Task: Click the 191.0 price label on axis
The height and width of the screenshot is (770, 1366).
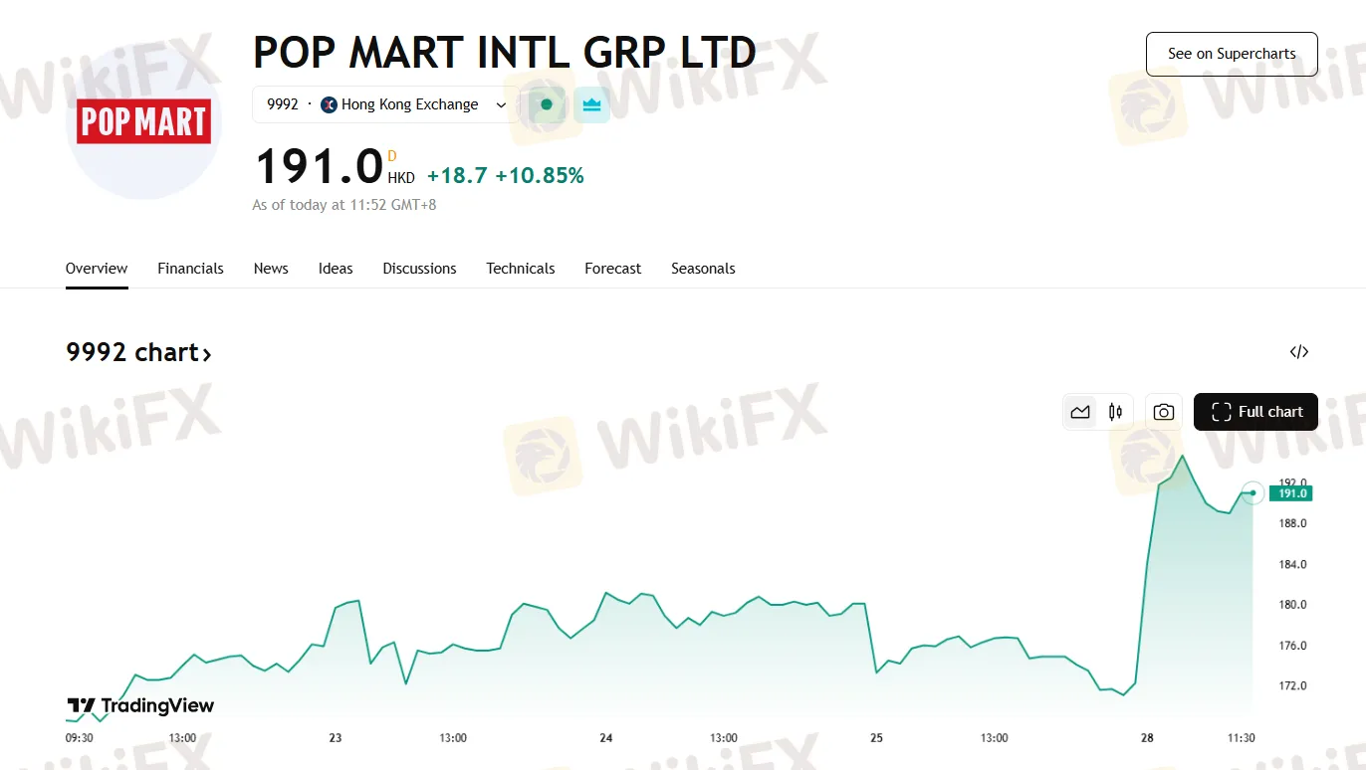Action: 1291,493
